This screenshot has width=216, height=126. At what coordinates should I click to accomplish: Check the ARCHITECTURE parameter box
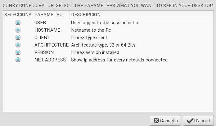click(18, 45)
